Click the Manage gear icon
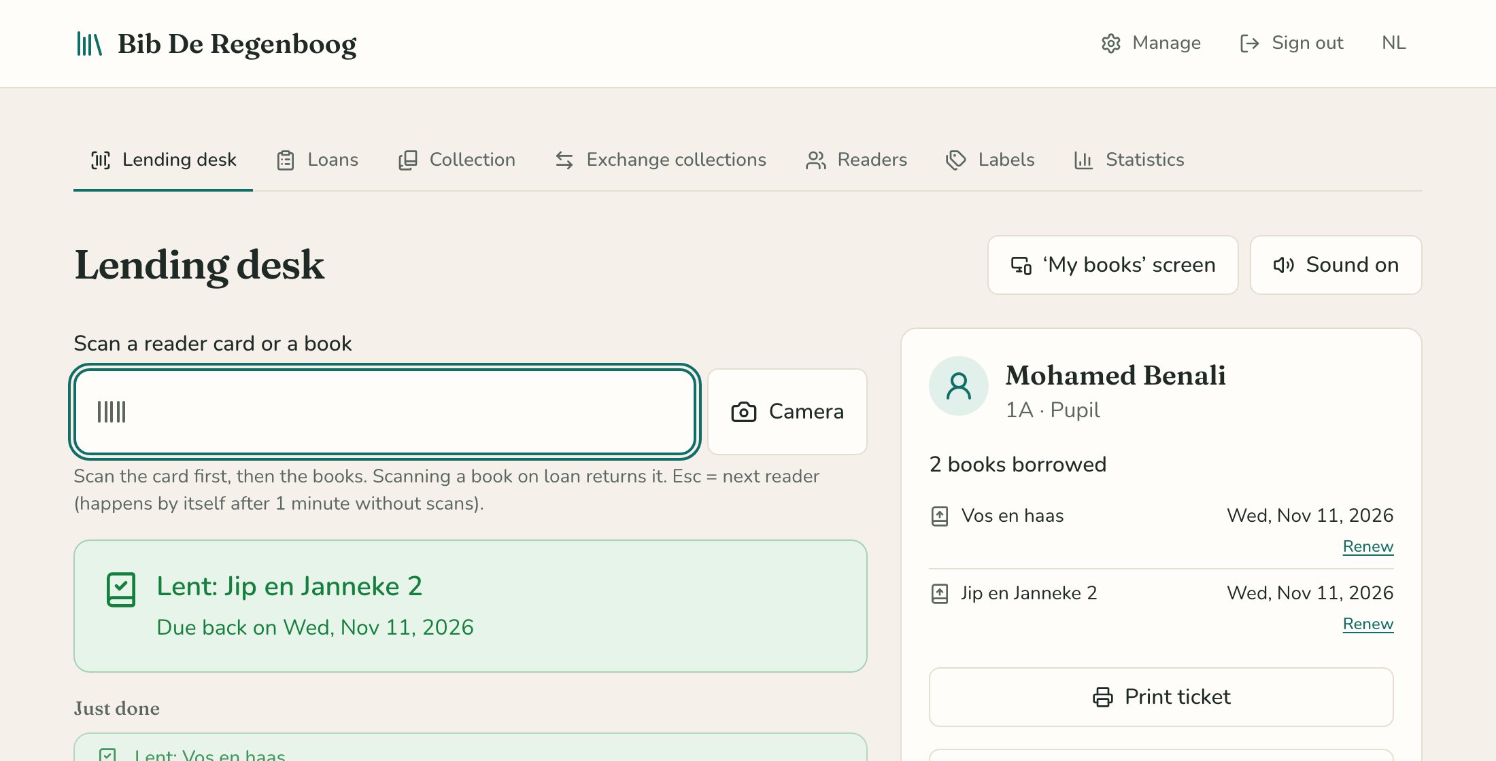Screen dimensions: 1496x761 (1111, 43)
